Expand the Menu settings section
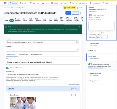Viewport: 117px width, 109px height. coord(94,43)
